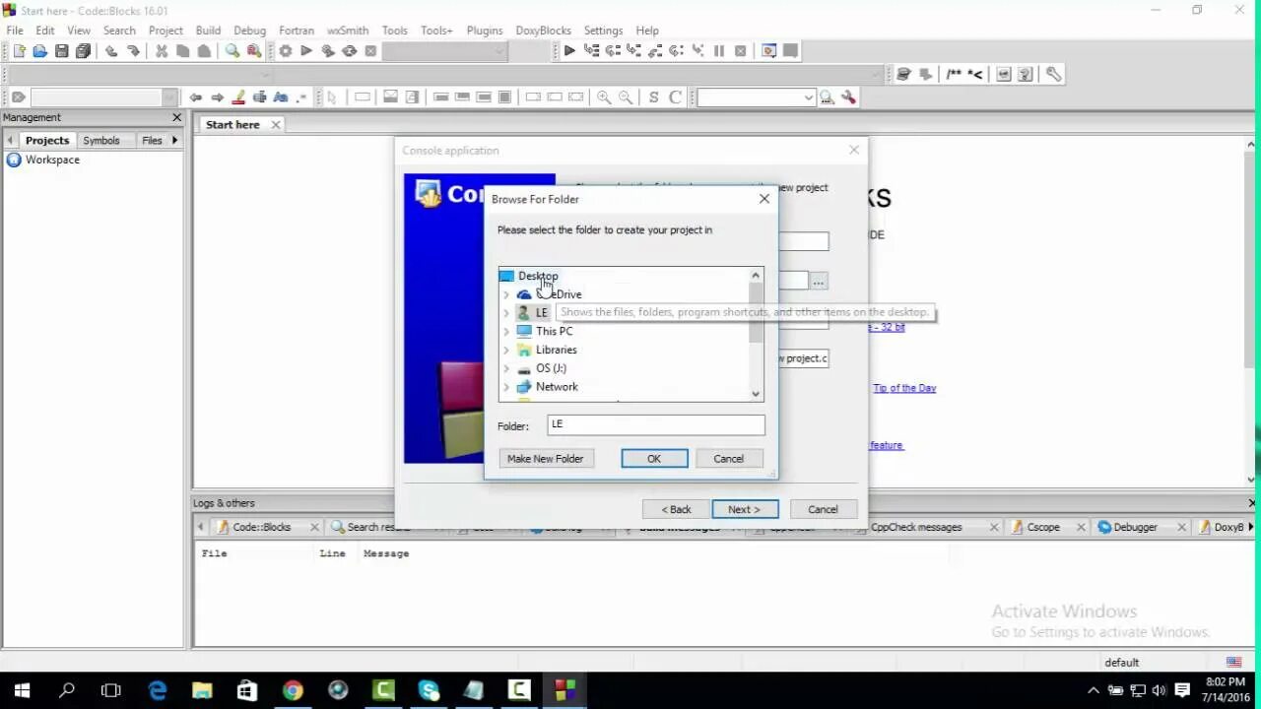
Task: Click the Undo toolbar icon
Action: [x=111, y=51]
